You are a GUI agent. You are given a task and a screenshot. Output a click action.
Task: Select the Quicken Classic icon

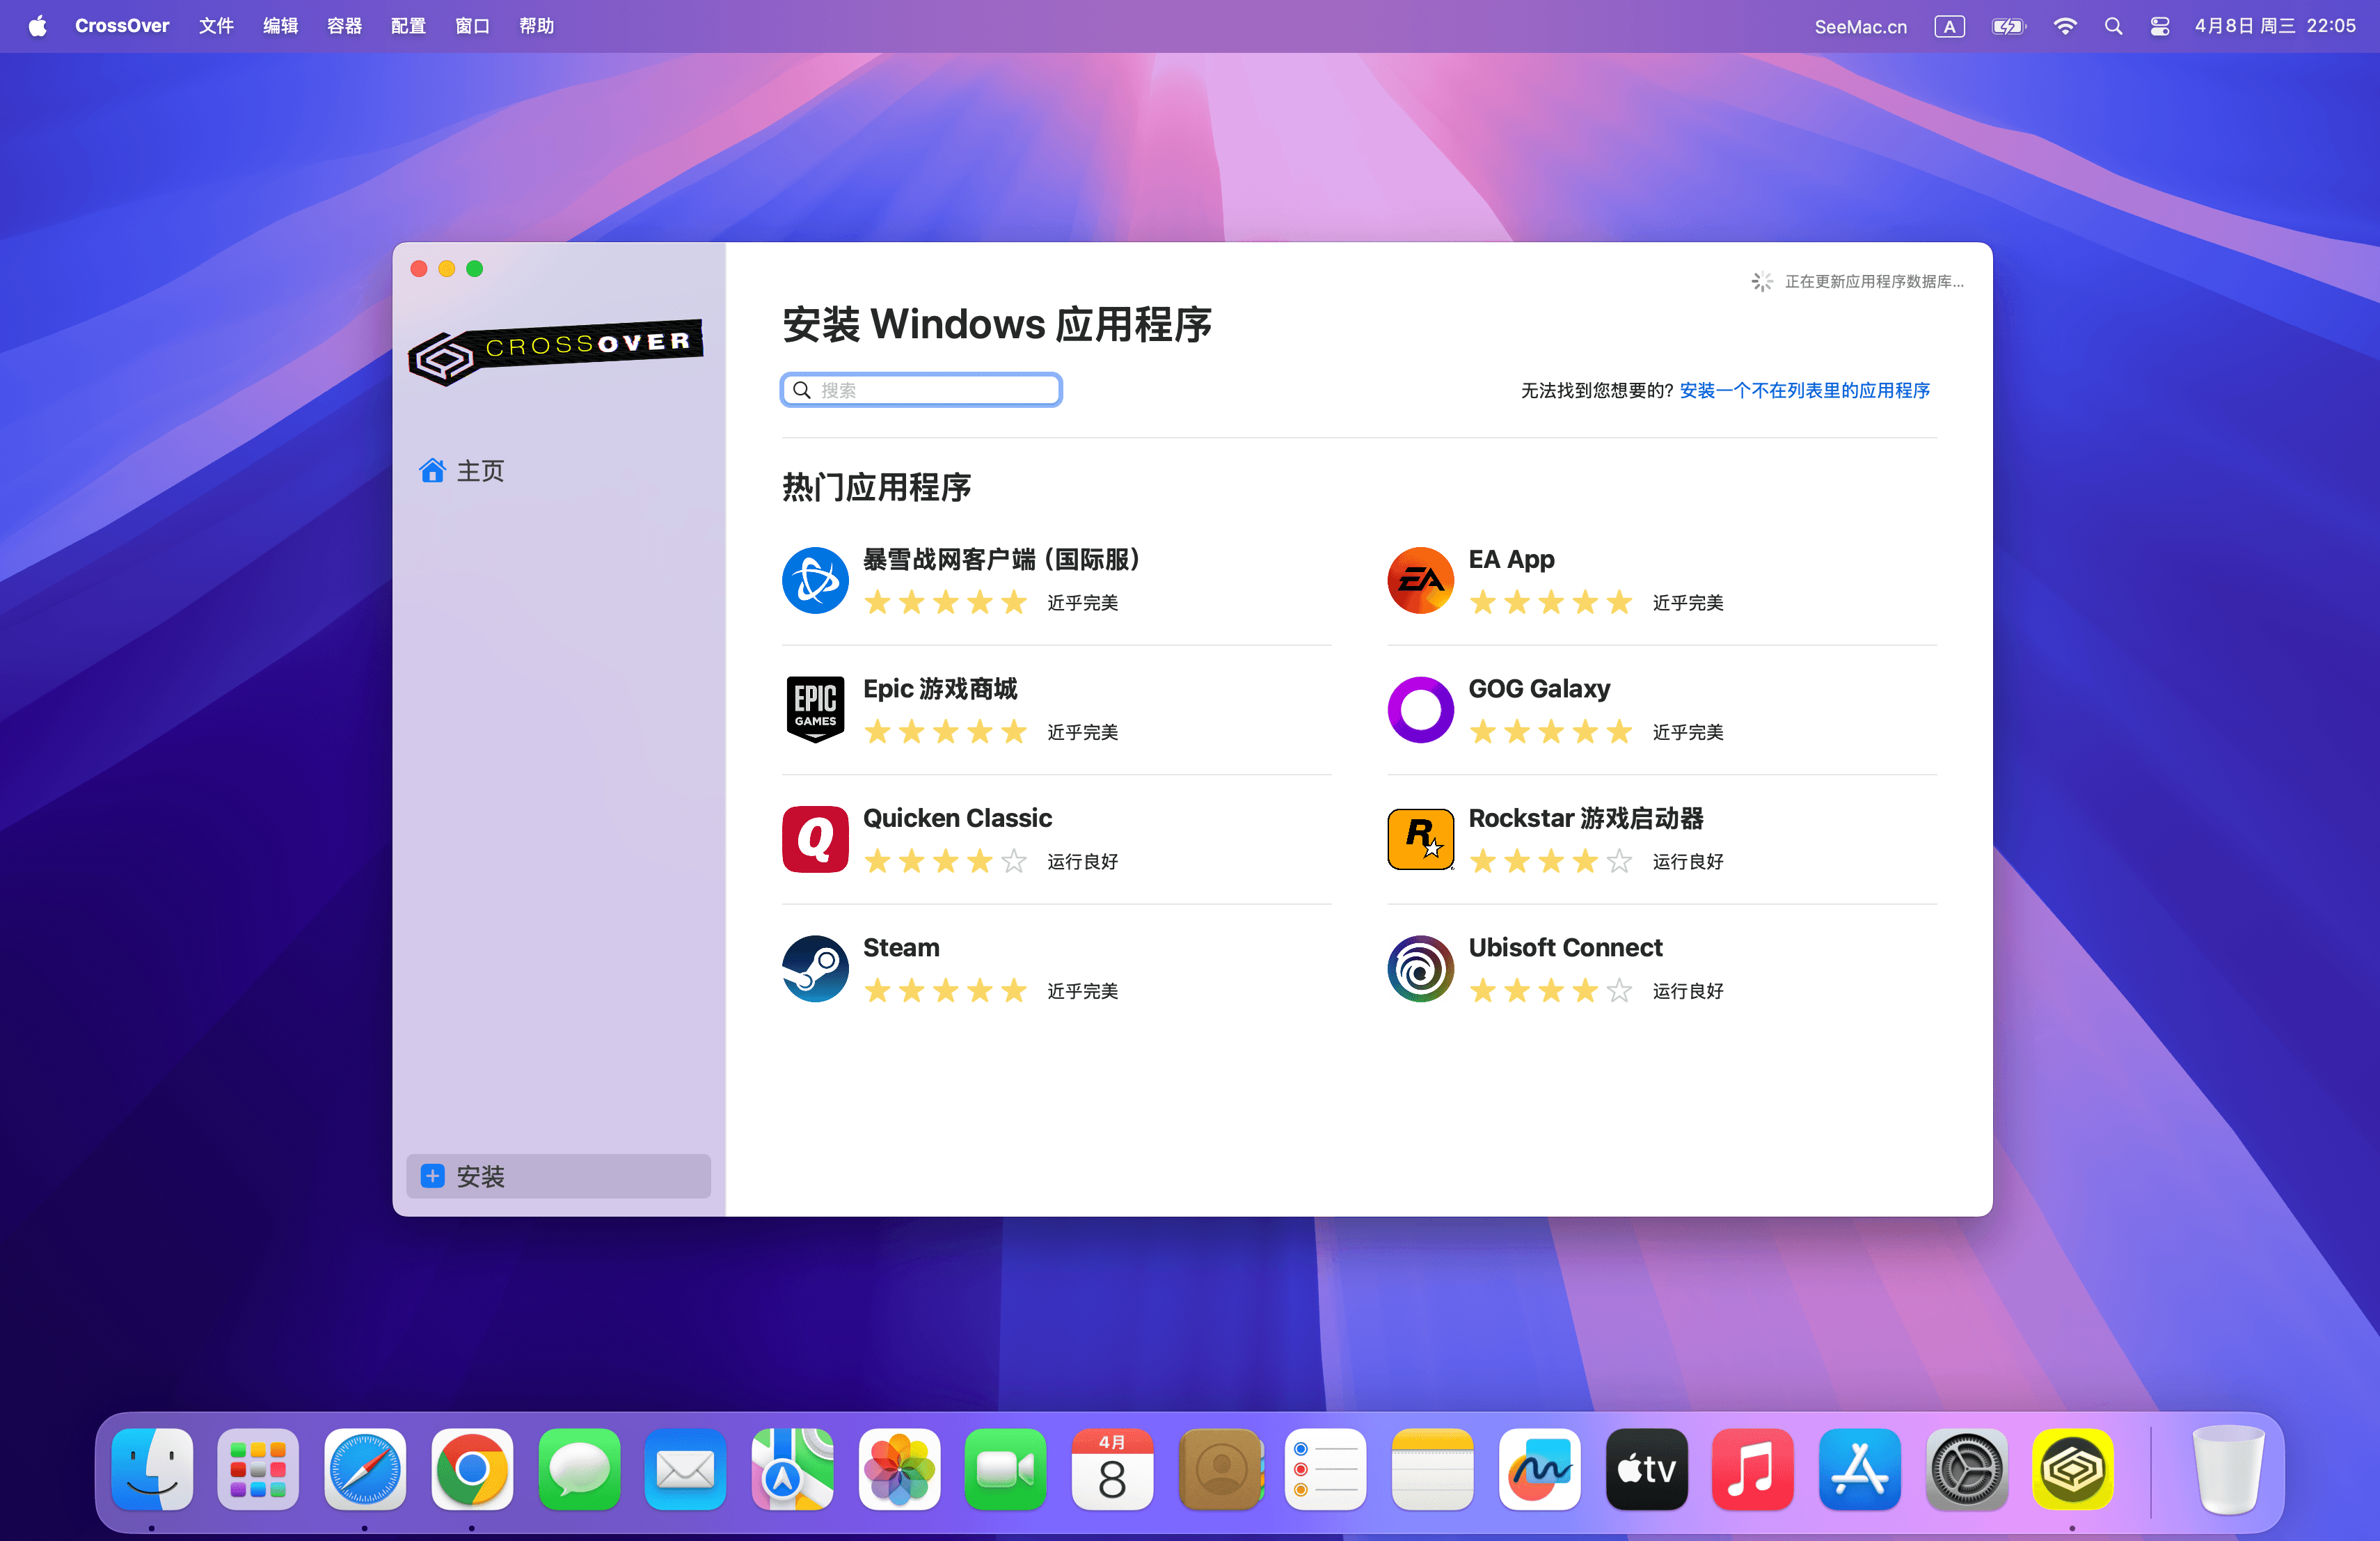pos(815,839)
